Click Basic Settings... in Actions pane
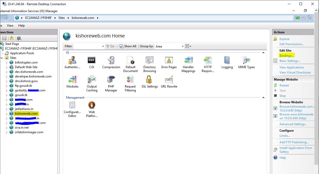This screenshot has height=174, width=319. coord(290,61)
